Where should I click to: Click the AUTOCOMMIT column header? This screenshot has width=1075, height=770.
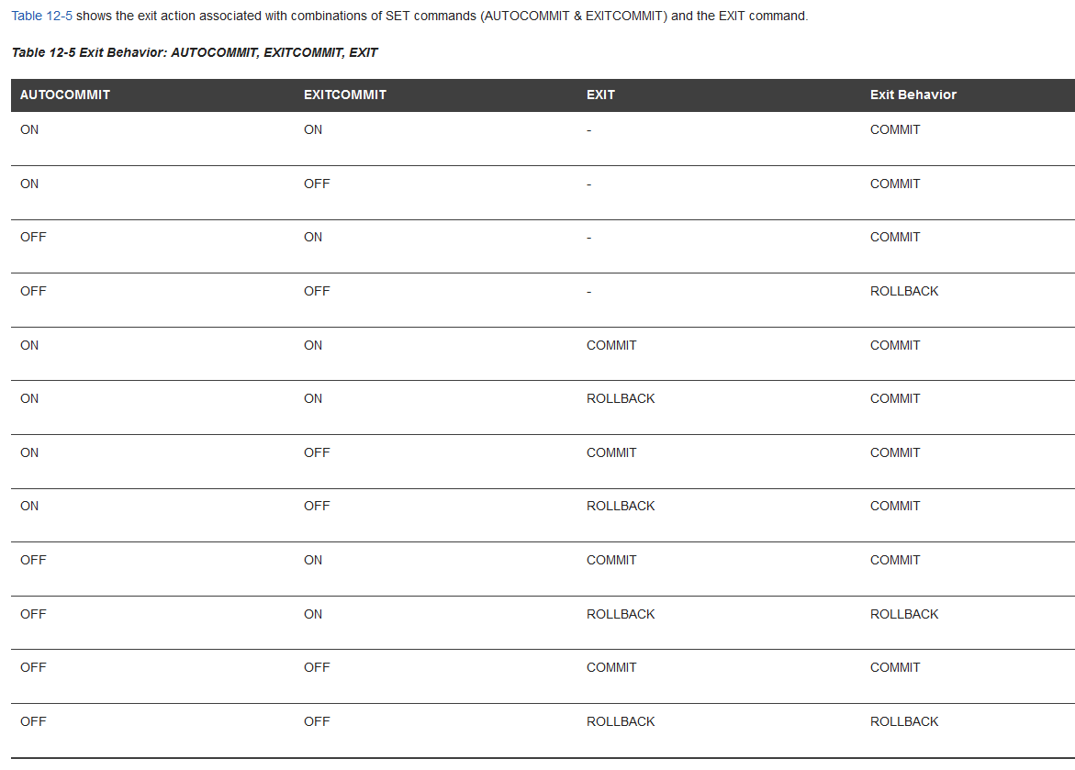click(x=65, y=95)
